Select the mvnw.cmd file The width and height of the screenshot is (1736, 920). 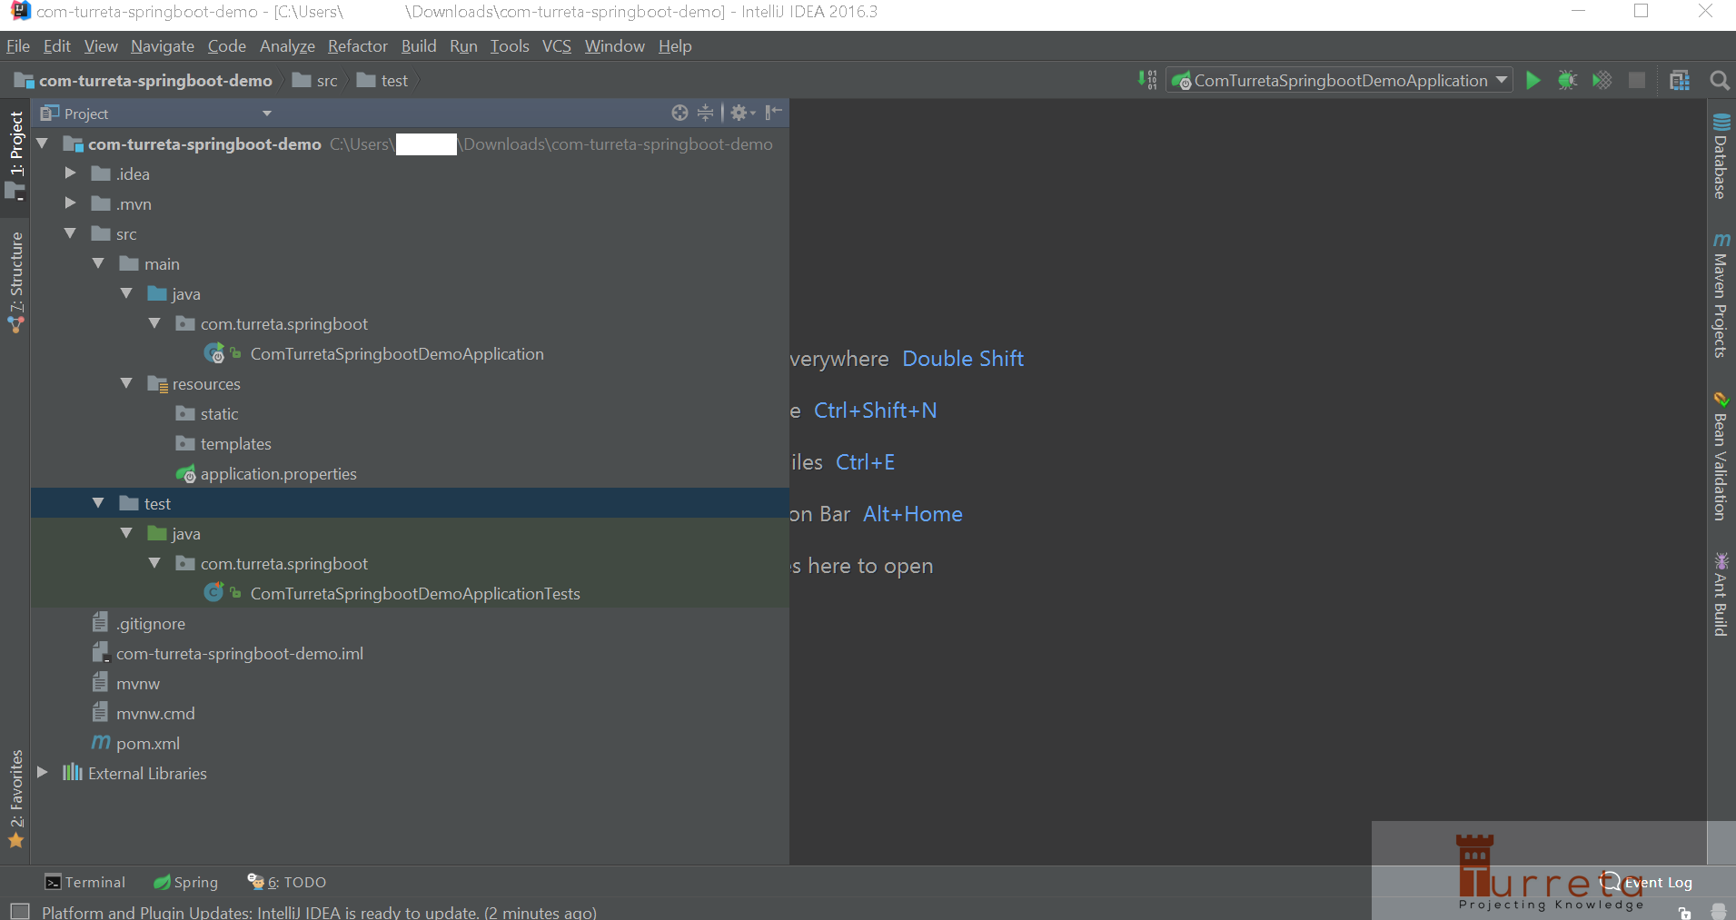(154, 713)
